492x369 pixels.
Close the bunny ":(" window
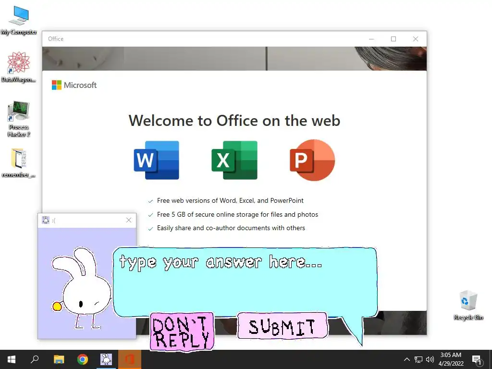(129, 220)
